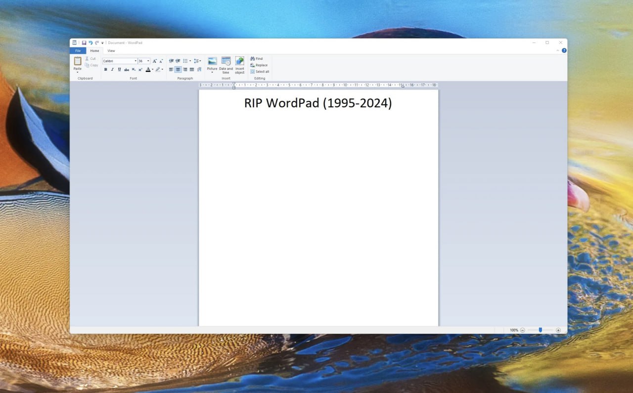Open the font family dropdown arrow
The image size is (633, 393).
[136, 61]
